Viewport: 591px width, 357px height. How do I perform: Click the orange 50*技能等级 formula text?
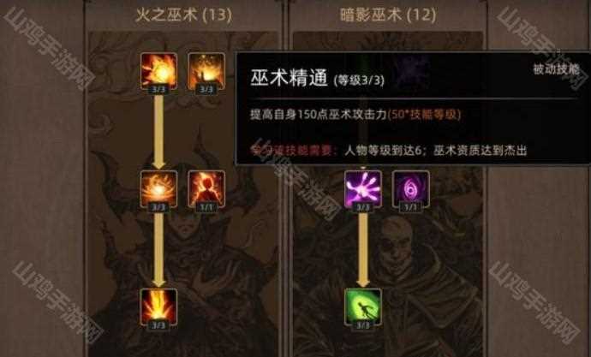pyautogui.click(x=424, y=115)
